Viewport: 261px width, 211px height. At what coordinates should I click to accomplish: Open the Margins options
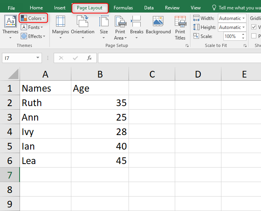pos(60,27)
